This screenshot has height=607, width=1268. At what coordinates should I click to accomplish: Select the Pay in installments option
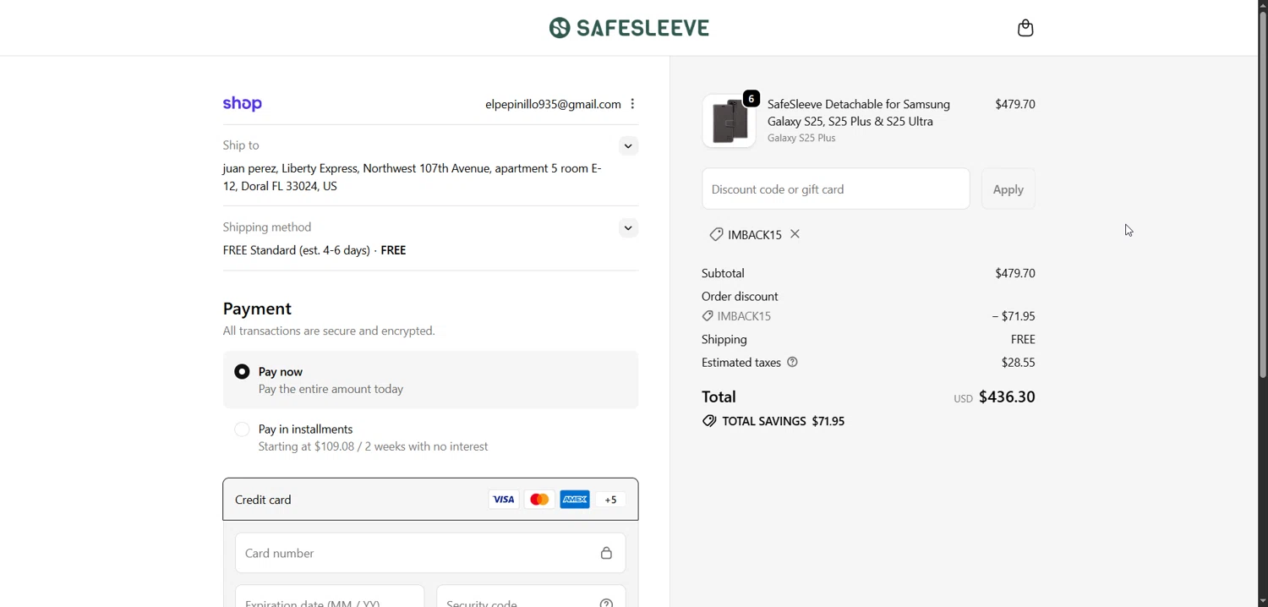point(242,429)
